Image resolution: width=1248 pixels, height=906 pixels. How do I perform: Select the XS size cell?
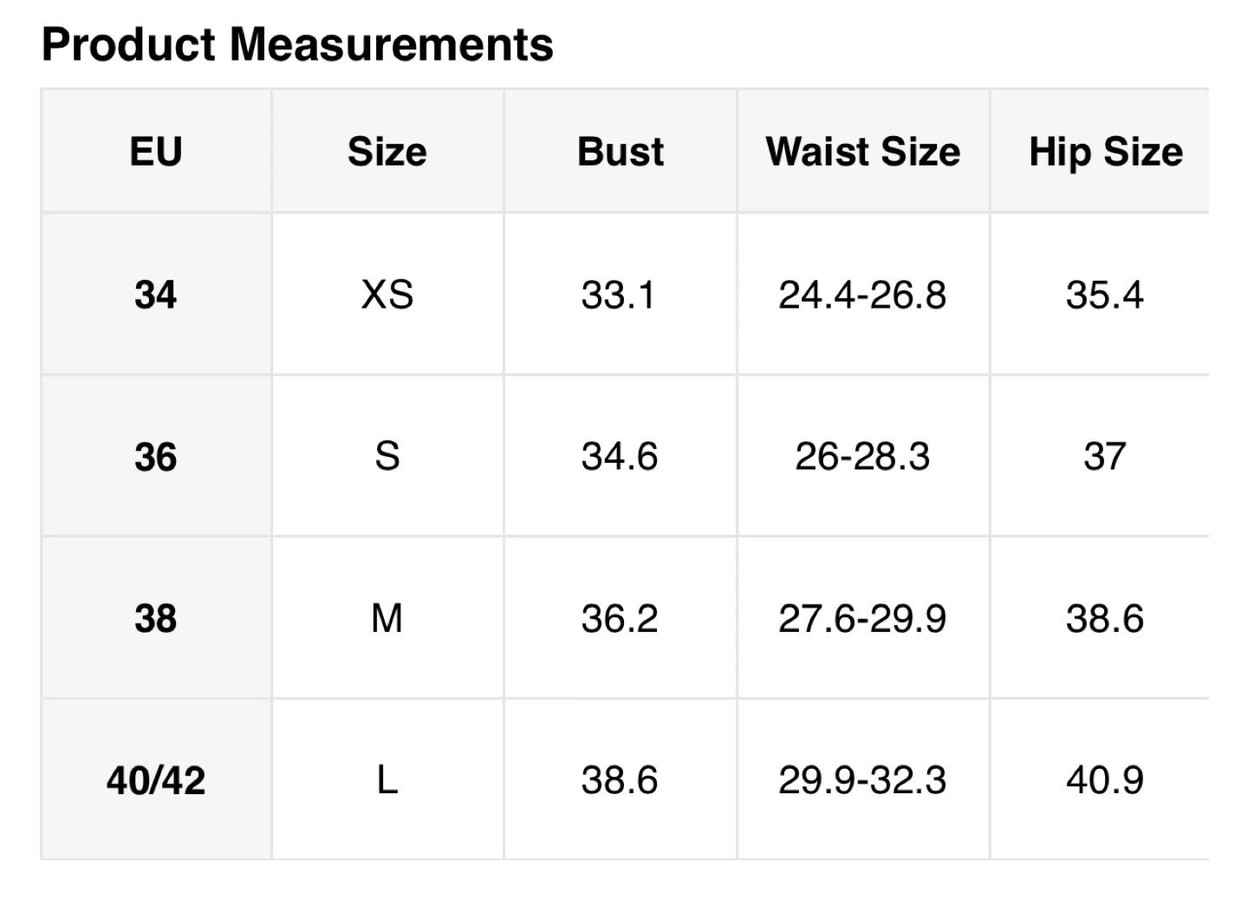pyautogui.click(x=387, y=295)
